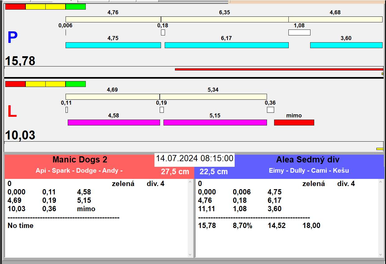The height and width of the screenshot is (264, 386).
Task: Select the cream bar under the 4,76 label
Action: 113,19
